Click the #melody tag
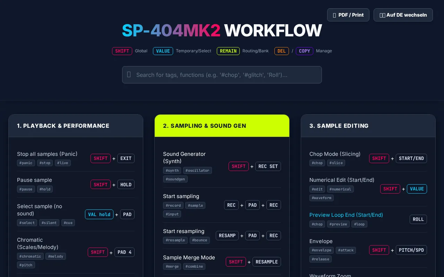The height and width of the screenshot is (277, 444). coord(55,256)
